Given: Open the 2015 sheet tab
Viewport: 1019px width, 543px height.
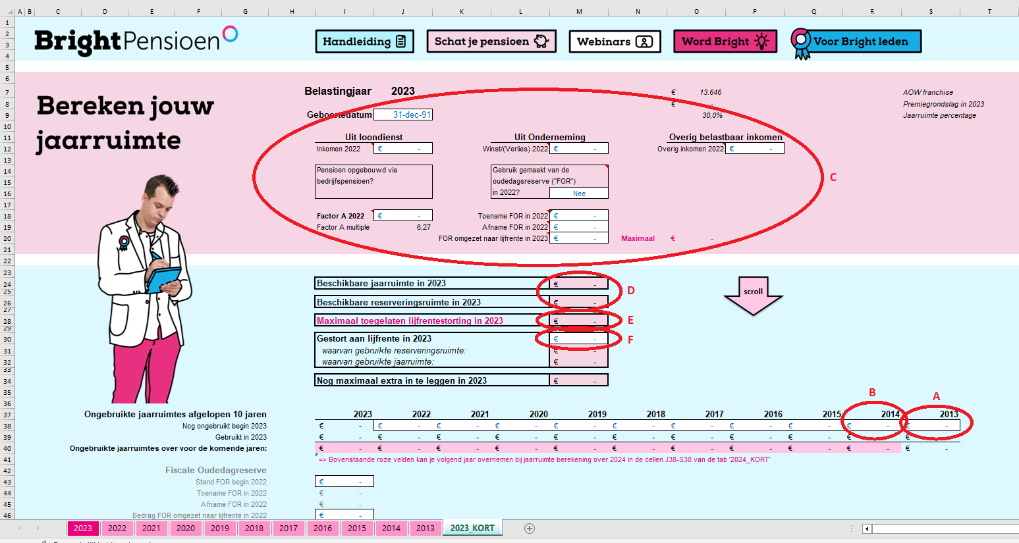Looking at the screenshot, I should (x=357, y=529).
